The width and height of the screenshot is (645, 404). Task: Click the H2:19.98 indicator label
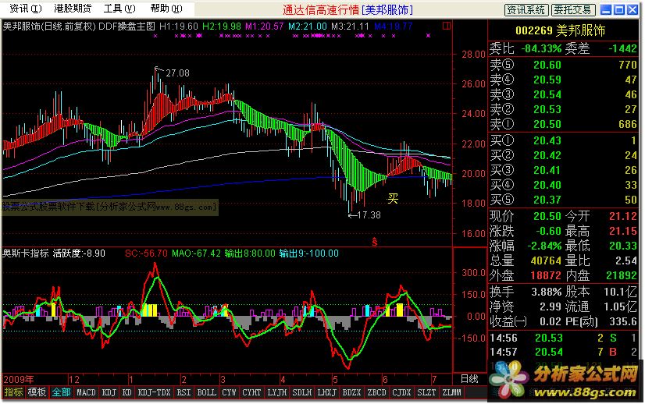[221, 27]
